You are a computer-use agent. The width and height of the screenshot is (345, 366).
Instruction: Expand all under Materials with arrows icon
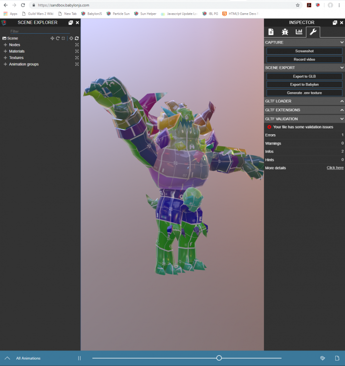pos(77,51)
